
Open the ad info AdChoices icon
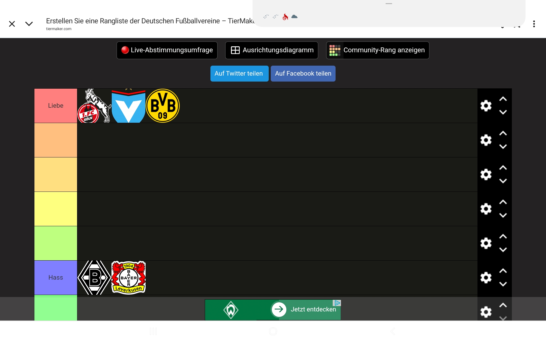coord(337,303)
